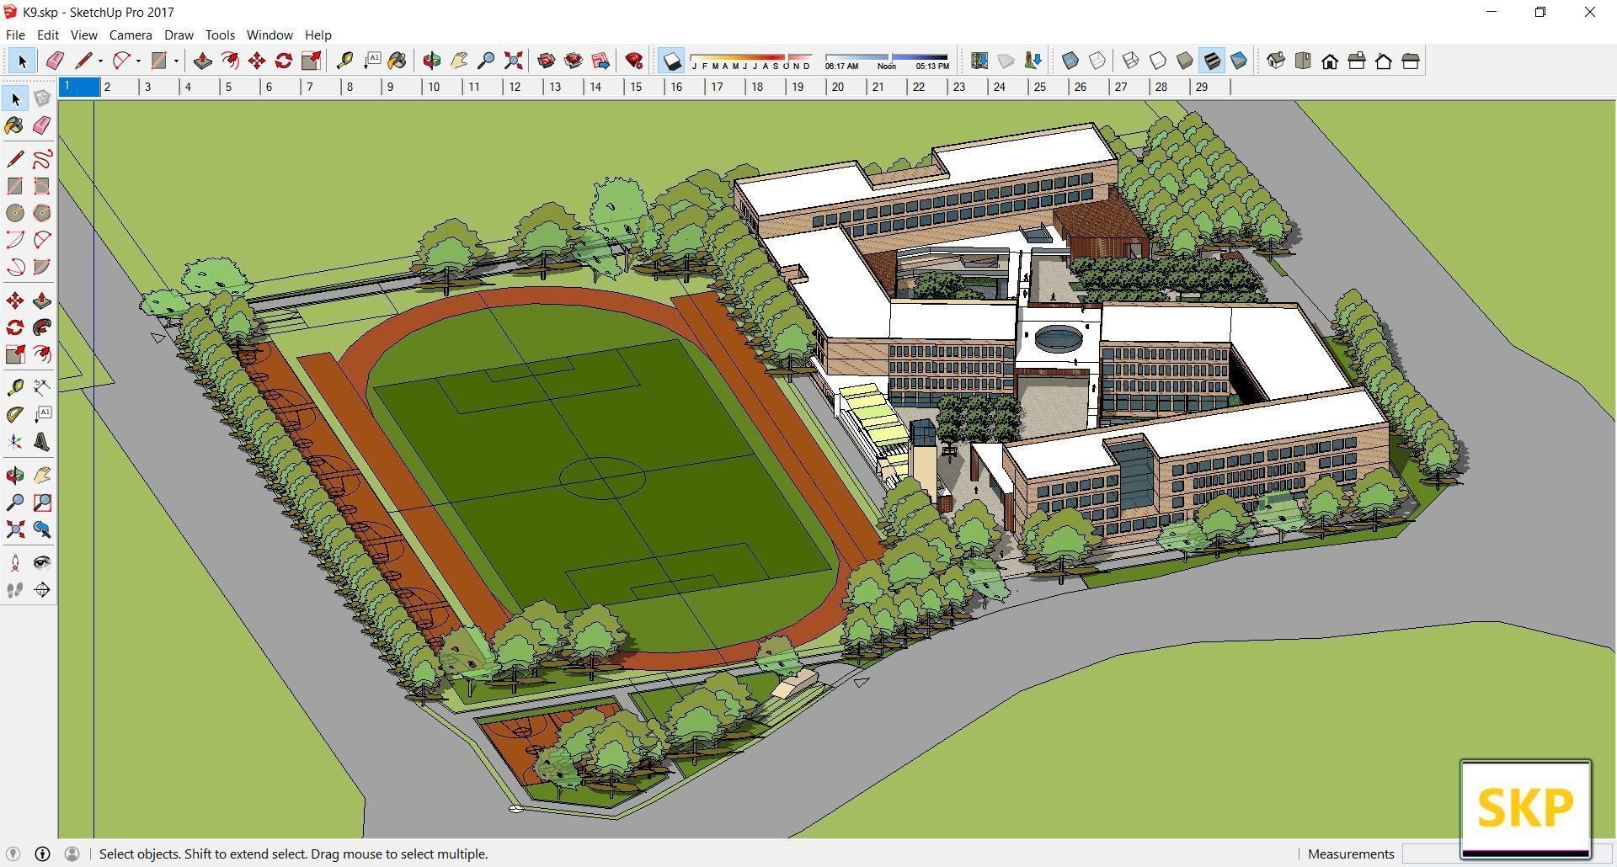Expand the Arc tool dropdown arrow
The width and height of the screenshot is (1617, 867).
(x=138, y=61)
